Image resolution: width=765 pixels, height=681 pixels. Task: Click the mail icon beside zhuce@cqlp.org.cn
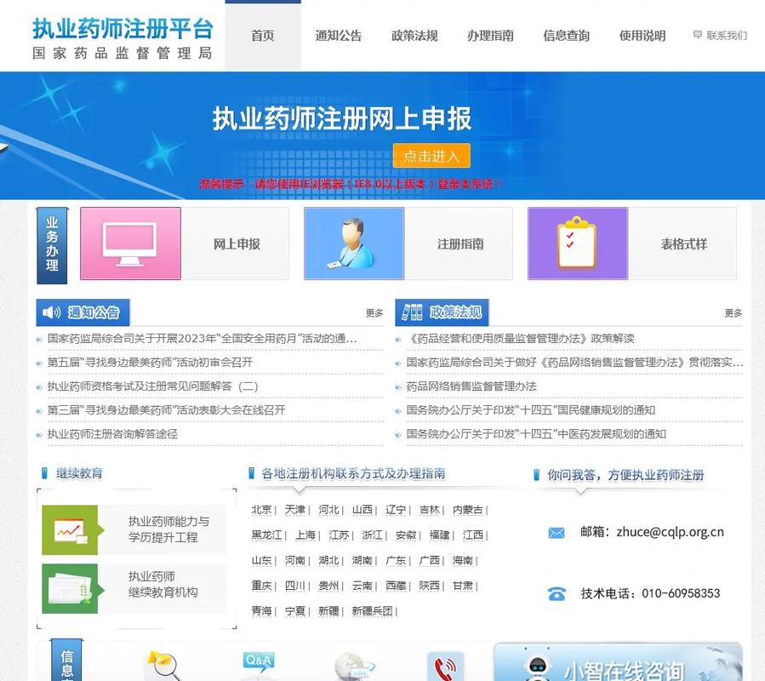(x=556, y=532)
